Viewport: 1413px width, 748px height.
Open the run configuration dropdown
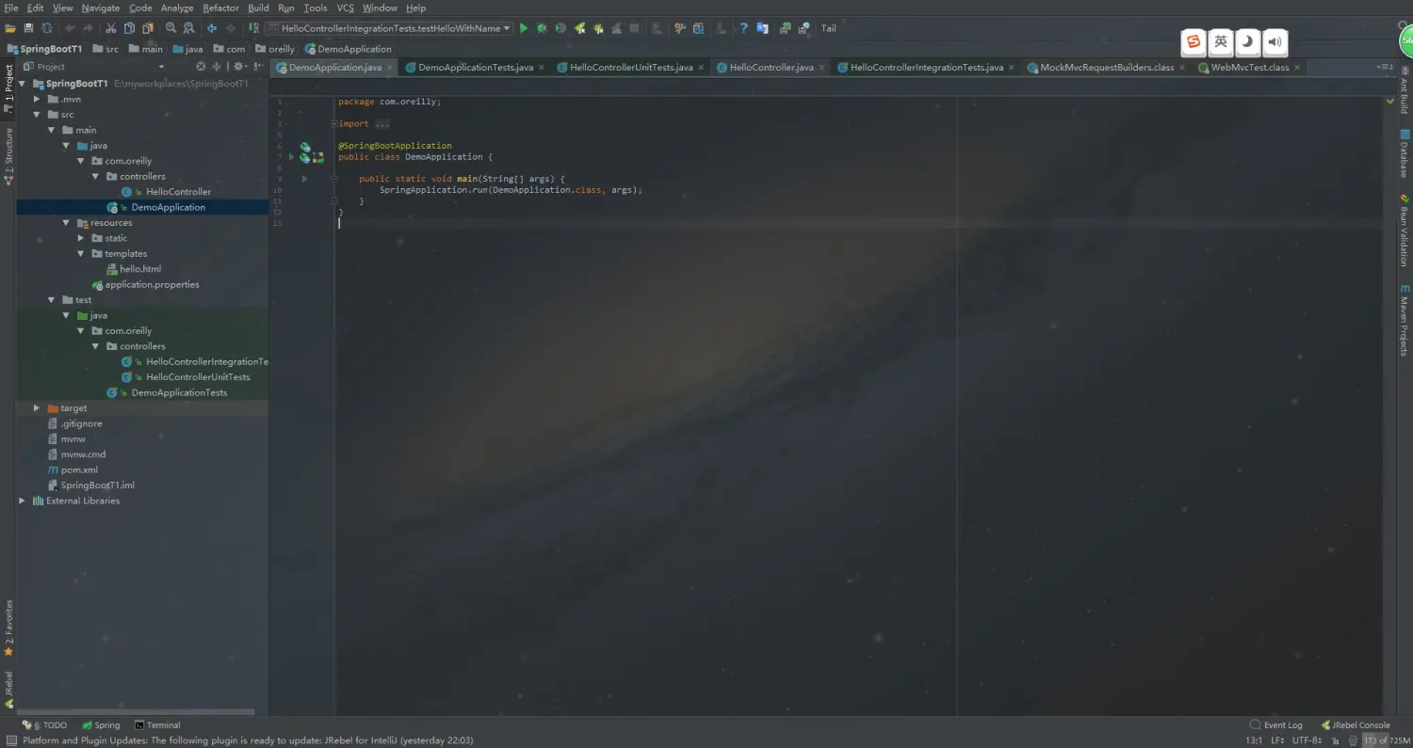(390, 28)
